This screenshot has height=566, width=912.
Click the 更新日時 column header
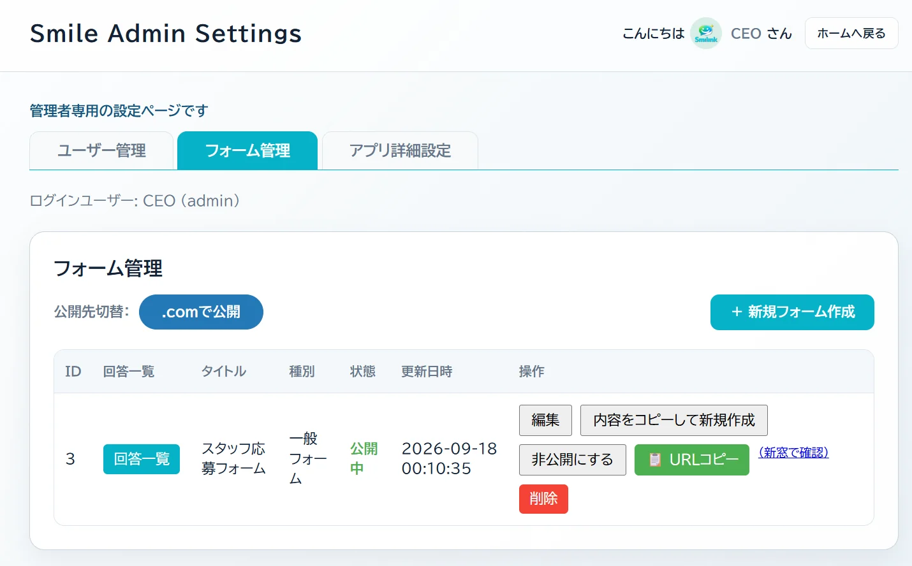427,372
